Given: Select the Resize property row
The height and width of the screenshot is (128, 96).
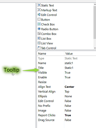Looking at the screenshot, I should coord(67,82).
